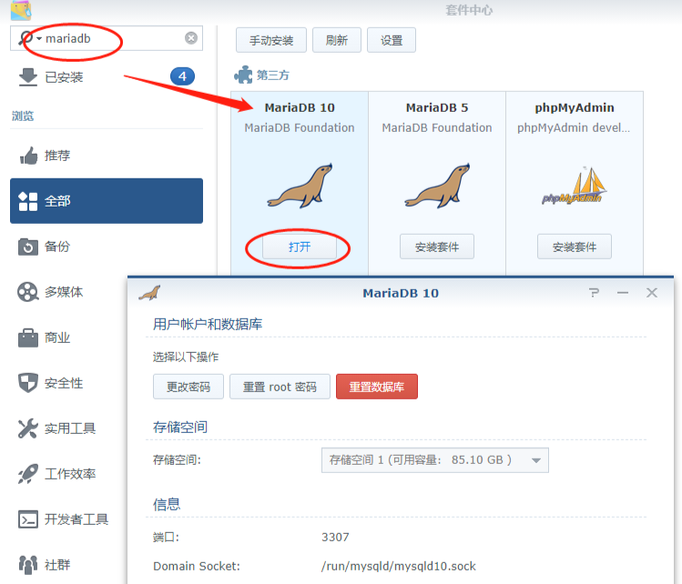Viewport: 682px width, 584px height.
Task: Click the 设置 settings button
Action: (x=392, y=40)
